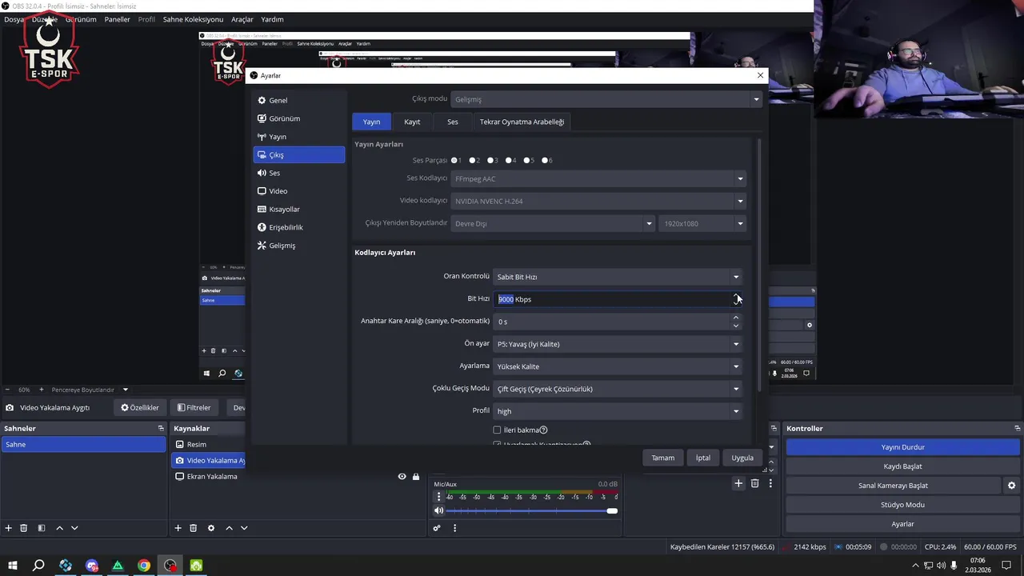Image resolution: width=1024 pixels, height=576 pixels.
Task: Delete selected scene using trash icon in Sahneler
Action: [x=24, y=528]
